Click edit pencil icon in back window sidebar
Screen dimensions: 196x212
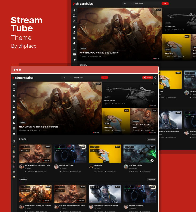pyautogui.click(x=74, y=38)
